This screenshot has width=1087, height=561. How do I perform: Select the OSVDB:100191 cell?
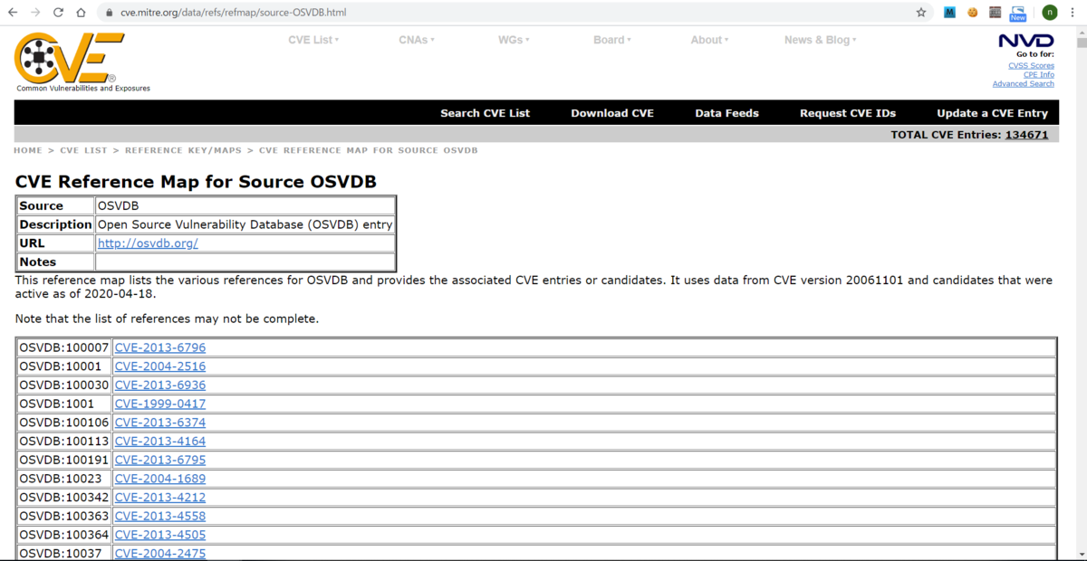64,460
